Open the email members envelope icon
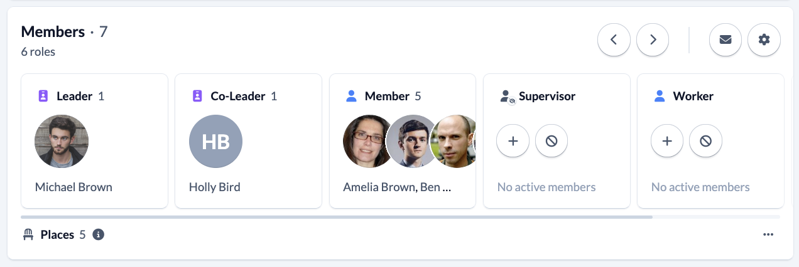Image resolution: width=799 pixels, height=267 pixels. pyautogui.click(x=726, y=39)
